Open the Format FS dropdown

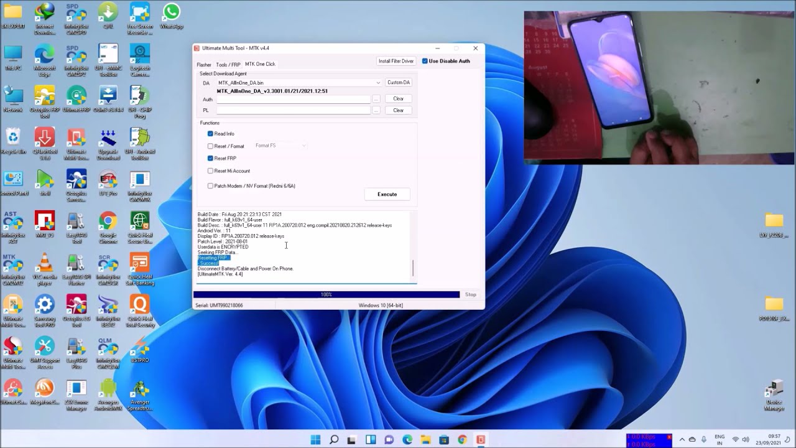click(x=280, y=146)
